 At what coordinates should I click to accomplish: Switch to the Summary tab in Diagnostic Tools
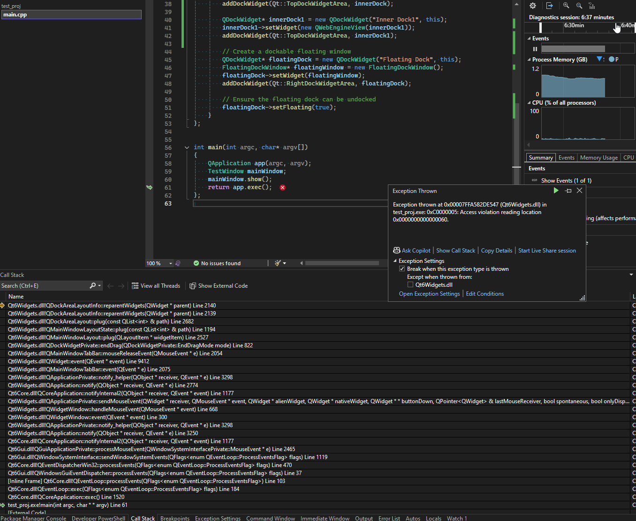pos(541,158)
